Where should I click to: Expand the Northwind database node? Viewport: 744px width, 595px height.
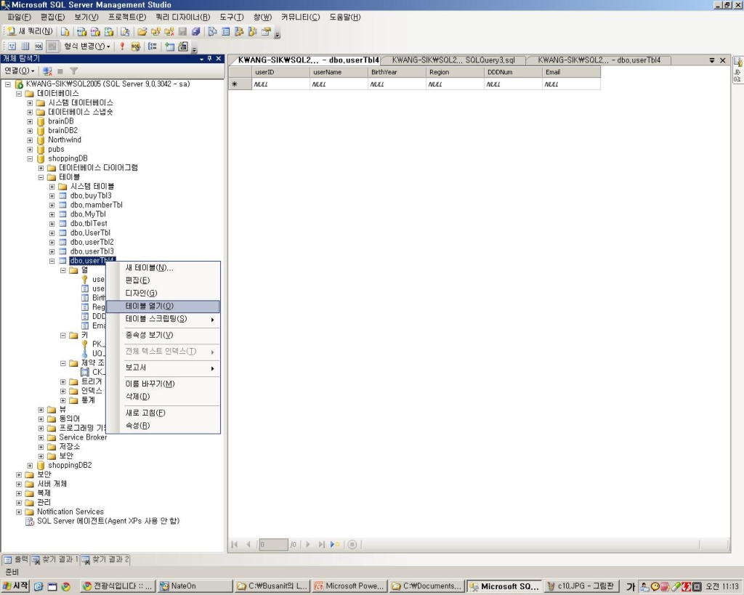[x=30, y=140]
